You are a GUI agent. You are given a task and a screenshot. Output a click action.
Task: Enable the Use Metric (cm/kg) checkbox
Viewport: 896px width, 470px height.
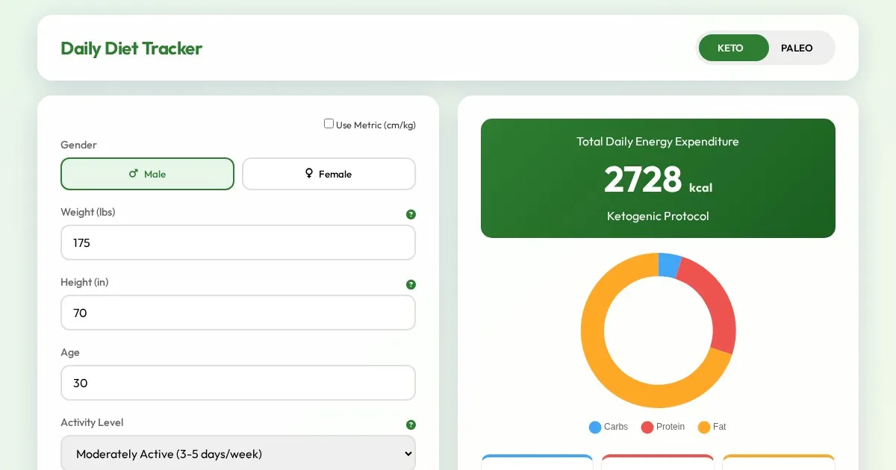[329, 124]
